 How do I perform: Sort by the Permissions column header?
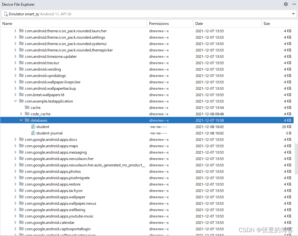click(159, 24)
